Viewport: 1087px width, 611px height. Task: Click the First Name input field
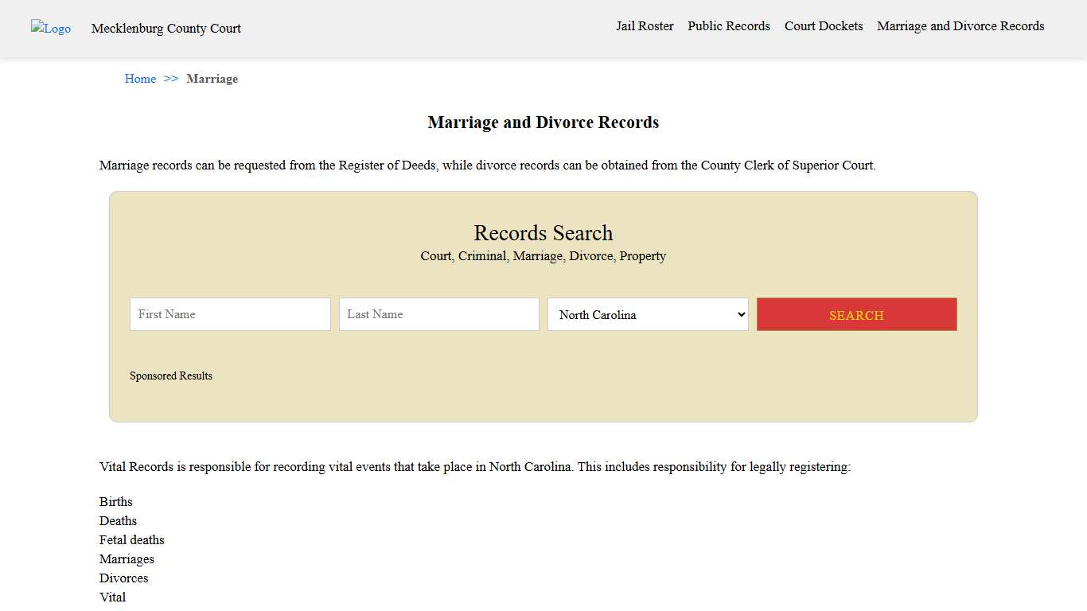(229, 314)
